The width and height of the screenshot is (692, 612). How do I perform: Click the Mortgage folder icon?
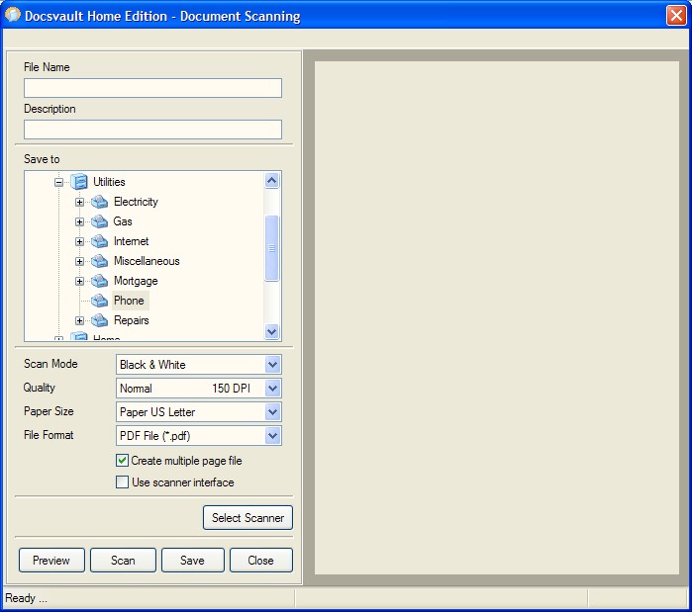[x=99, y=281]
